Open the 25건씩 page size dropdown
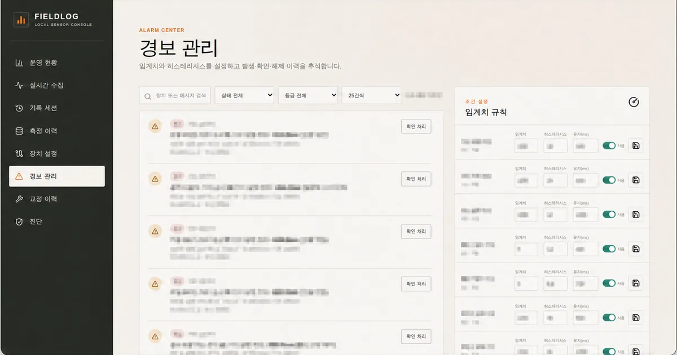This screenshot has height=355, width=677. pyautogui.click(x=372, y=95)
